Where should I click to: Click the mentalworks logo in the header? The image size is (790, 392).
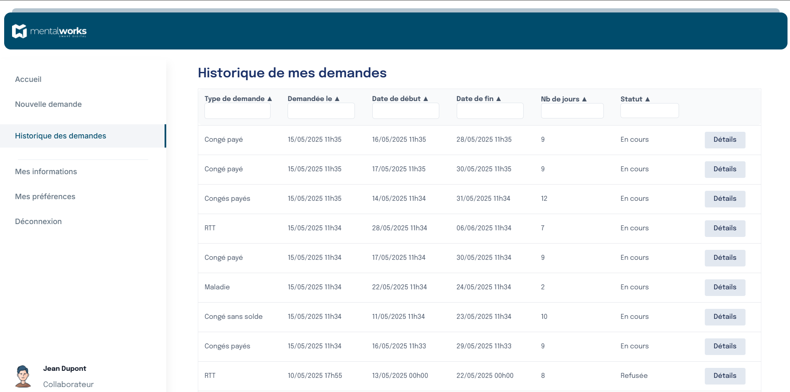[x=49, y=31]
